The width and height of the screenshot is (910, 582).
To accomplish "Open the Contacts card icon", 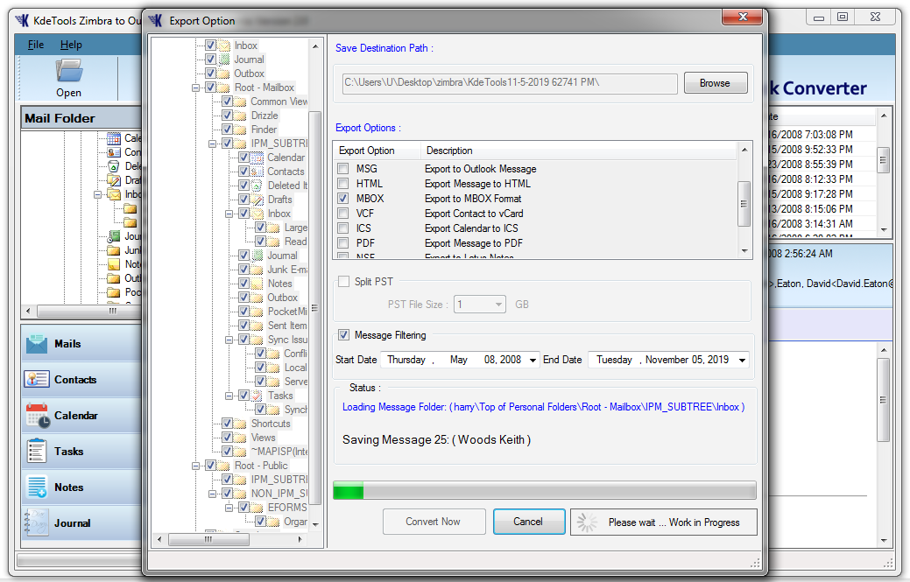I will [x=37, y=380].
